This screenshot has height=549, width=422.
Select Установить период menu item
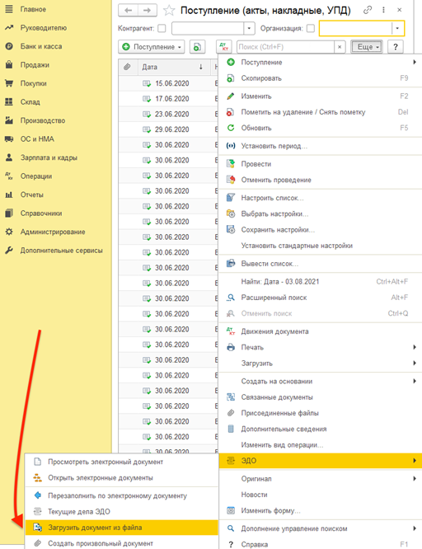(x=274, y=146)
